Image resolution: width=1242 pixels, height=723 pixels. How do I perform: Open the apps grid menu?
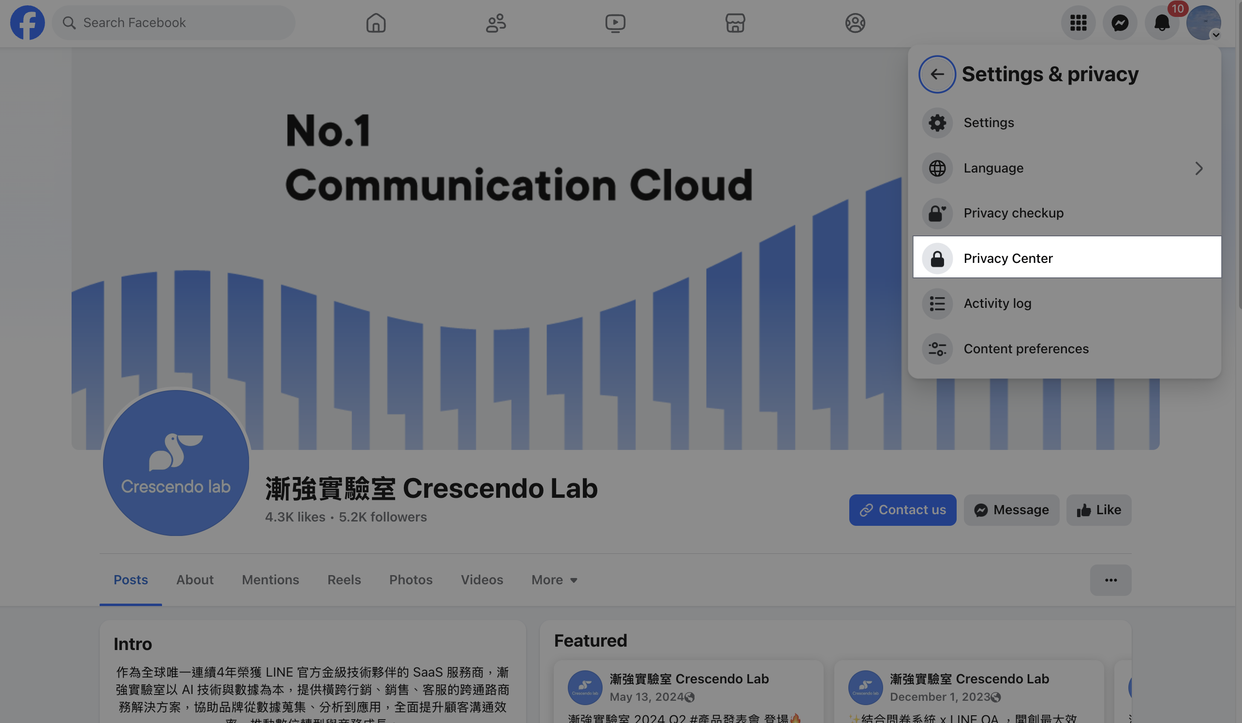pos(1079,23)
